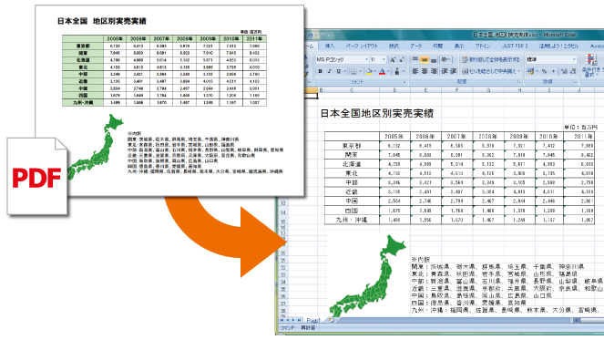Click the text Orientation icon
Image resolution: width=604 pixels, height=340 pixels.
point(445,60)
